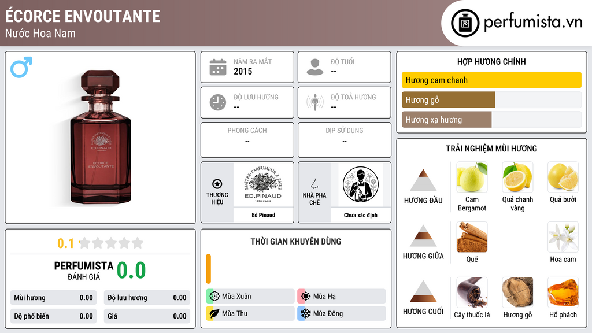The width and height of the screenshot is (592, 333).
Task: Click the Thời gian khuyên dùng heading
Action: click(x=296, y=241)
